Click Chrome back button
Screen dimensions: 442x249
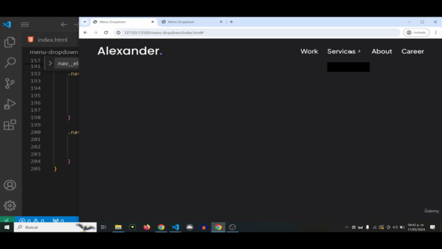click(85, 33)
